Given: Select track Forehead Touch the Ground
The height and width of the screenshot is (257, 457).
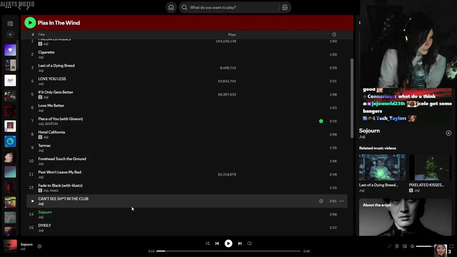Looking at the screenshot, I should pyautogui.click(x=62, y=159).
